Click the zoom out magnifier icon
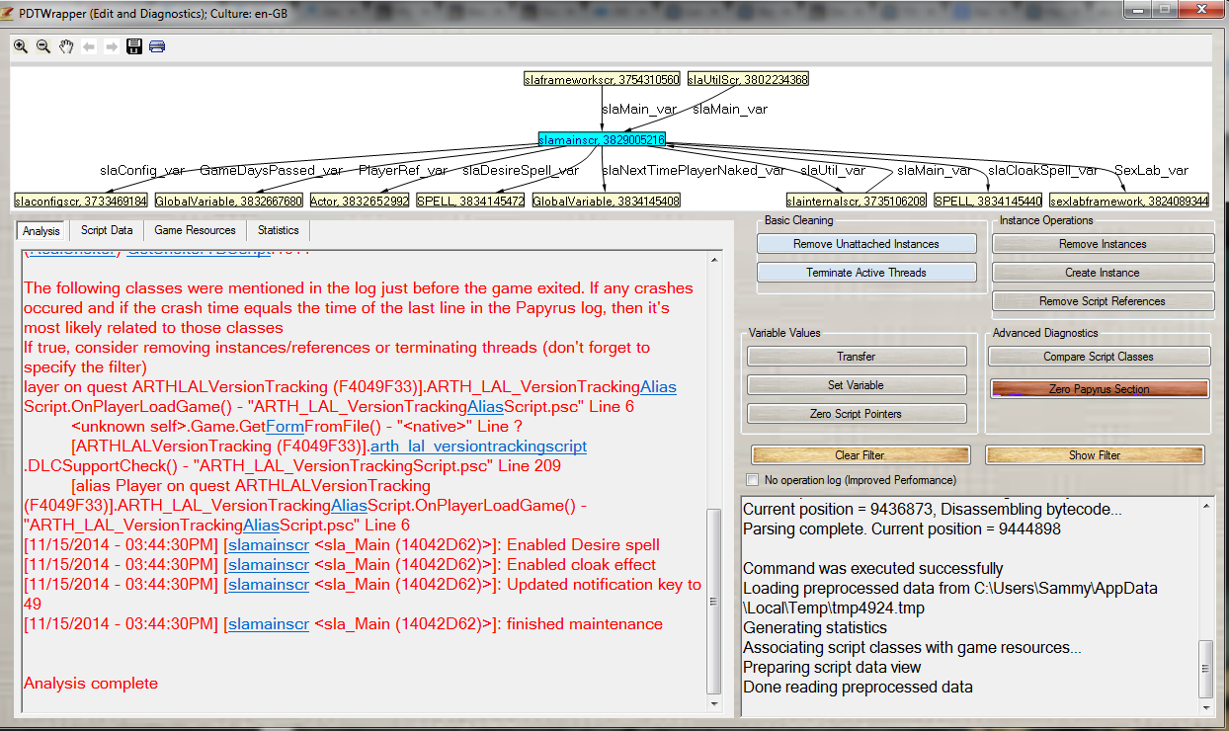Image resolution: width=1229 pixels, height=731 pixels. [43, 46]
